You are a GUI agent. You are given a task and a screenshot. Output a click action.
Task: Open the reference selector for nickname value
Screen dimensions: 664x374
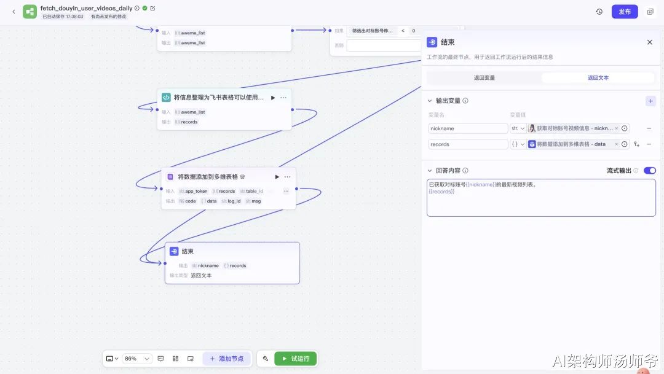(625, 128)
